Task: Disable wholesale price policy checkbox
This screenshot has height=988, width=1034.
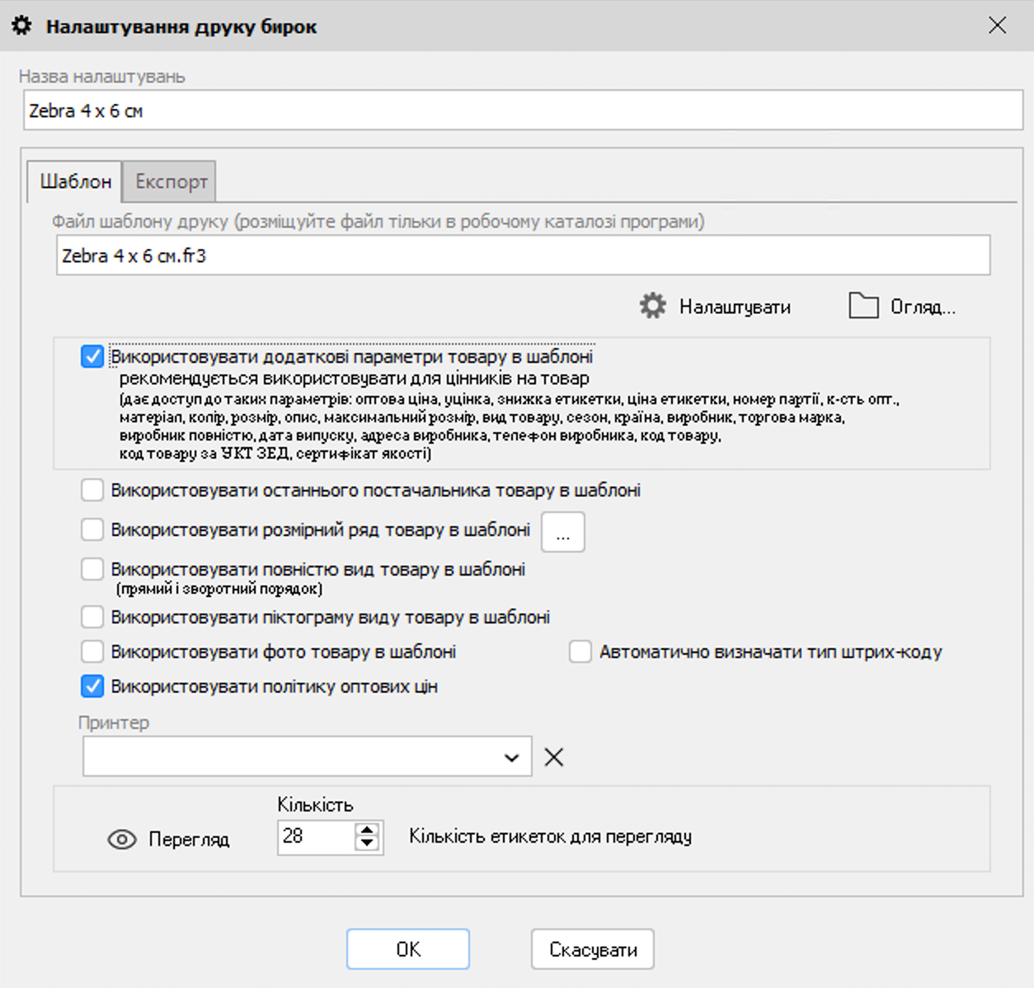Action: click(x=92, y=686)
